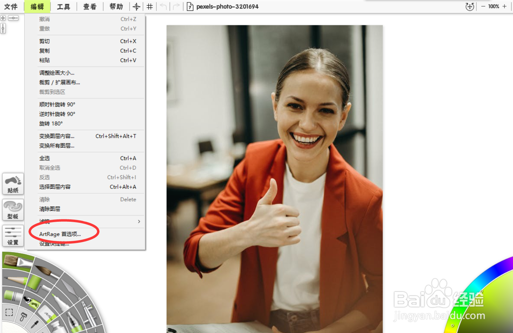This screenshot has height=333, width=513.
Task: Choose 全选 (Select All) menu item
Action: (85, 158)
